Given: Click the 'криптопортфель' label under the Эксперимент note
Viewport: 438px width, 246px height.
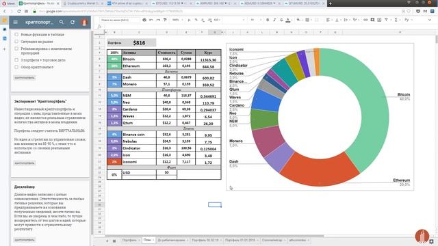Looking at the screenshot, I should [x=25, y=163].
